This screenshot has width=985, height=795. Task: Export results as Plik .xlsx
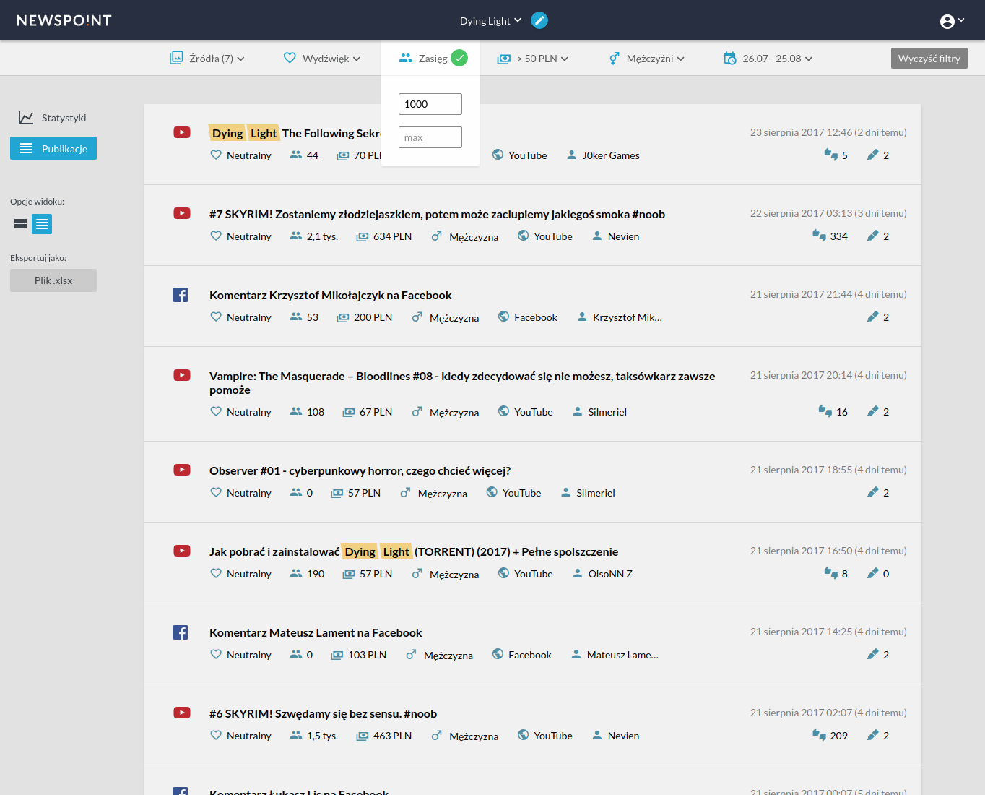tap(53, 280)
